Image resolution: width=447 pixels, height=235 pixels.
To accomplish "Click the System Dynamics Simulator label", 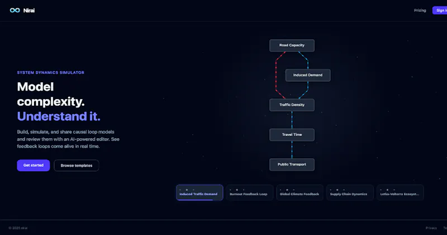I will click(x=50, y=73).
